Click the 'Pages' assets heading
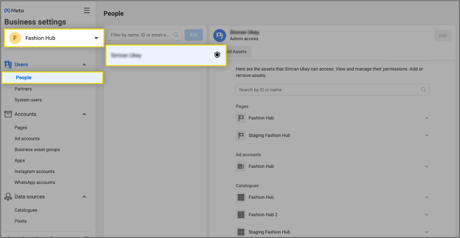 coord(242,106)
